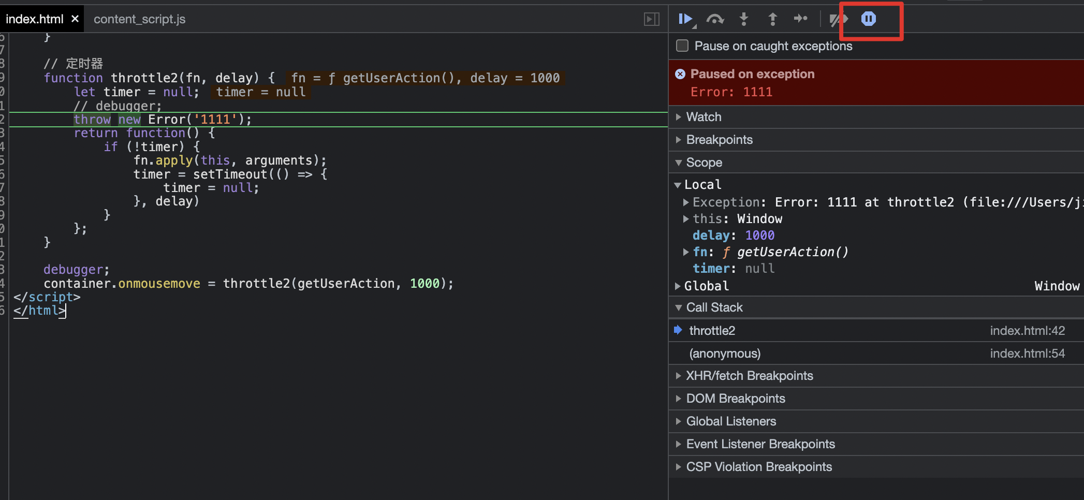1084x500 pixels.
Task: Expand the Global scope
Action: click(x=678, y=286)
